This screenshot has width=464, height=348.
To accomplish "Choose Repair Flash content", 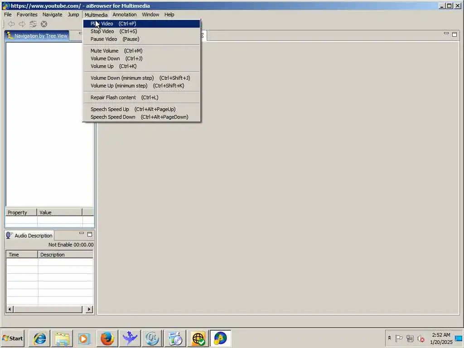I will pyautogui.click(x=141, y=98).
